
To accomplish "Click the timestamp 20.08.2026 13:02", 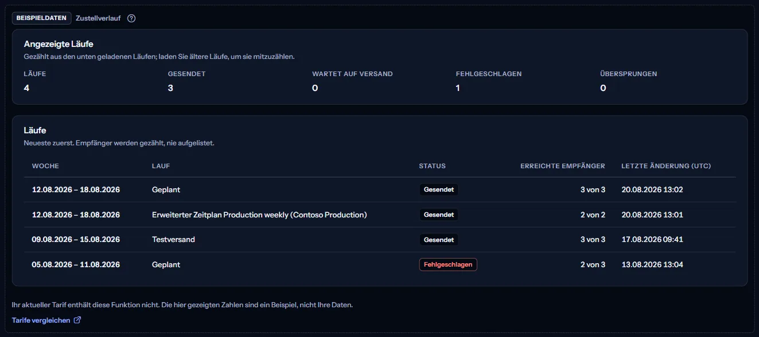I will coord(652,189).
